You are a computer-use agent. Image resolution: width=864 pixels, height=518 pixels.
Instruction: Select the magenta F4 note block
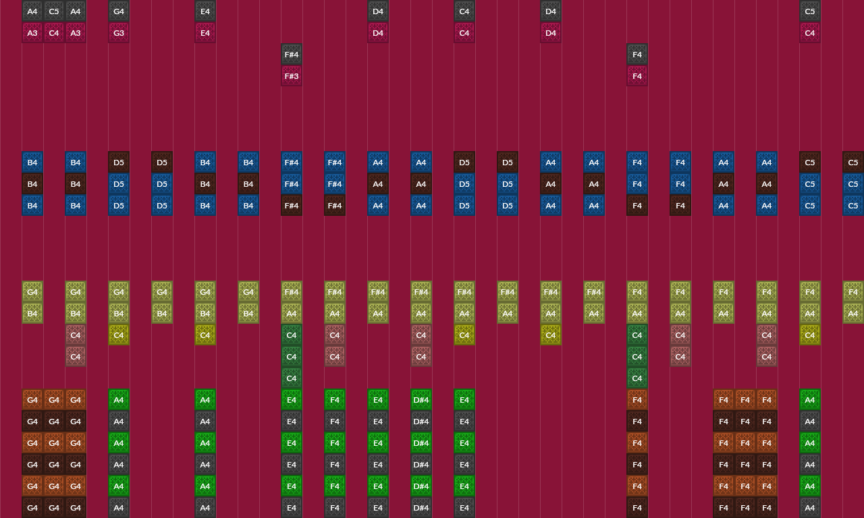point(637,76)
